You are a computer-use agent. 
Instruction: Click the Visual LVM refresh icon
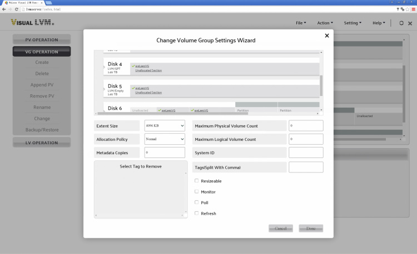[401, 23]
